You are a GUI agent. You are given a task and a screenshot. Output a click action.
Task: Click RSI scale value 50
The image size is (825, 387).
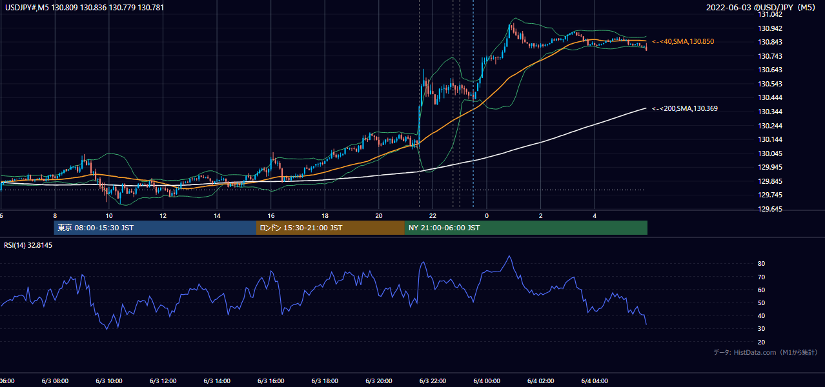coord(762,303)
